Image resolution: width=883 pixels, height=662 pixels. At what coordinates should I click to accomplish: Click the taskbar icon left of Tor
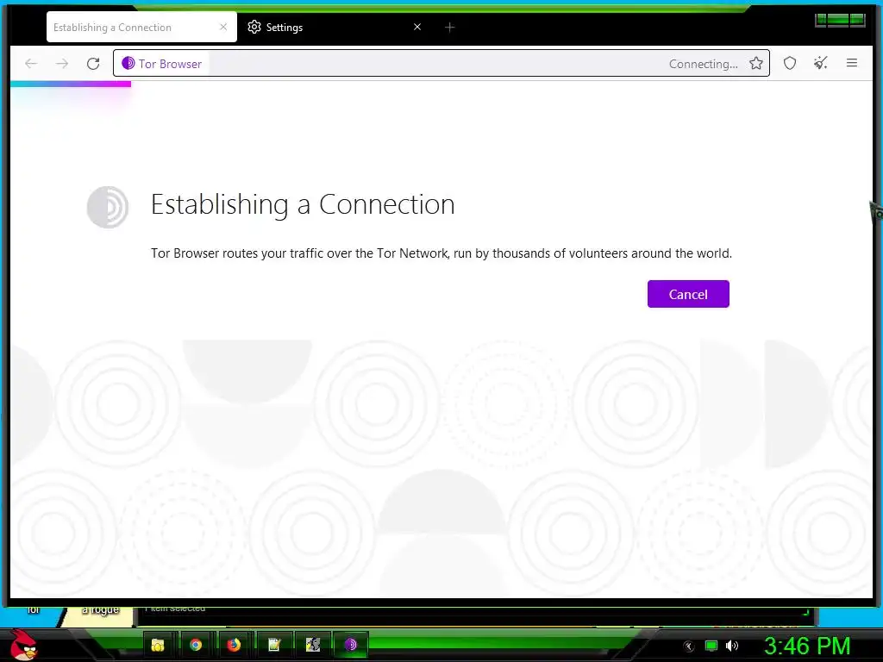click(x=312, y=645)
